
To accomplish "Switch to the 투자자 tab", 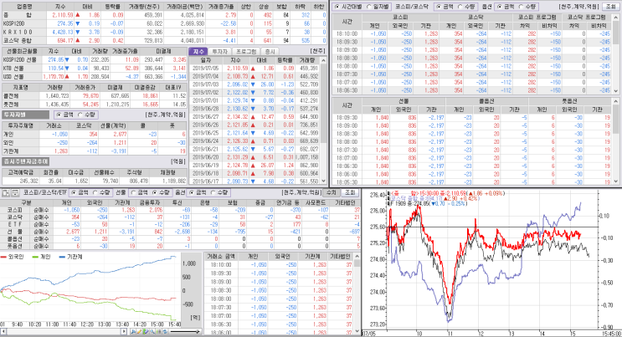I will 219,52.
